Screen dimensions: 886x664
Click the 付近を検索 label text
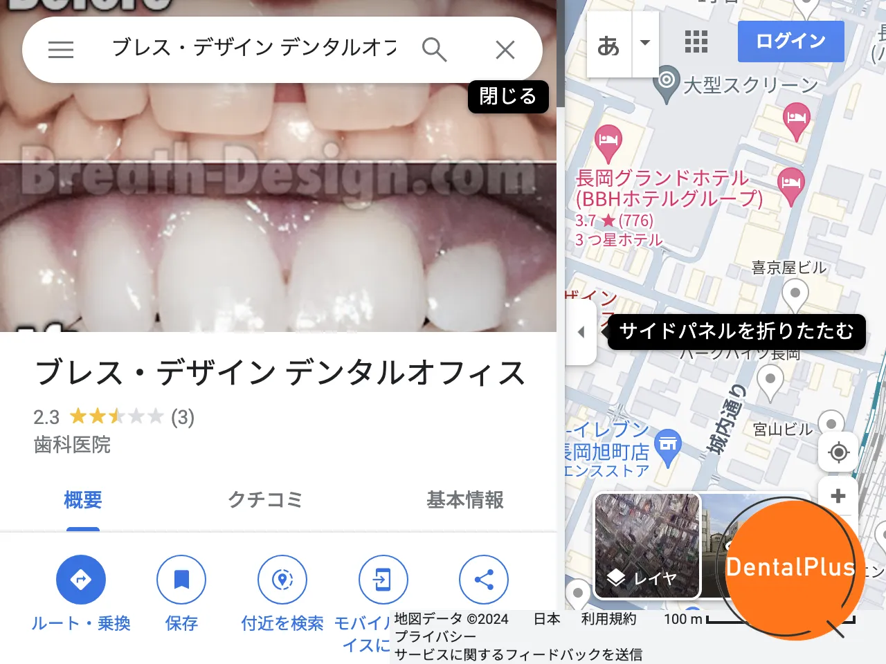pos(282,623)
